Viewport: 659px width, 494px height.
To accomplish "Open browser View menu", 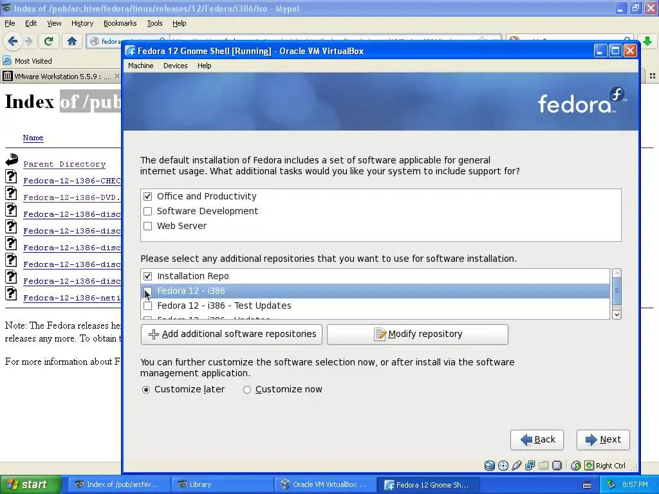I will (54, 23).
